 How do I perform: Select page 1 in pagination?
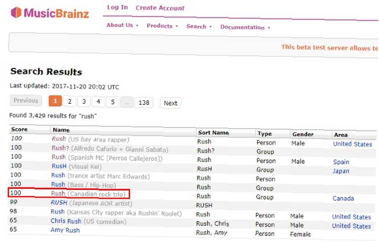point(55,101)
